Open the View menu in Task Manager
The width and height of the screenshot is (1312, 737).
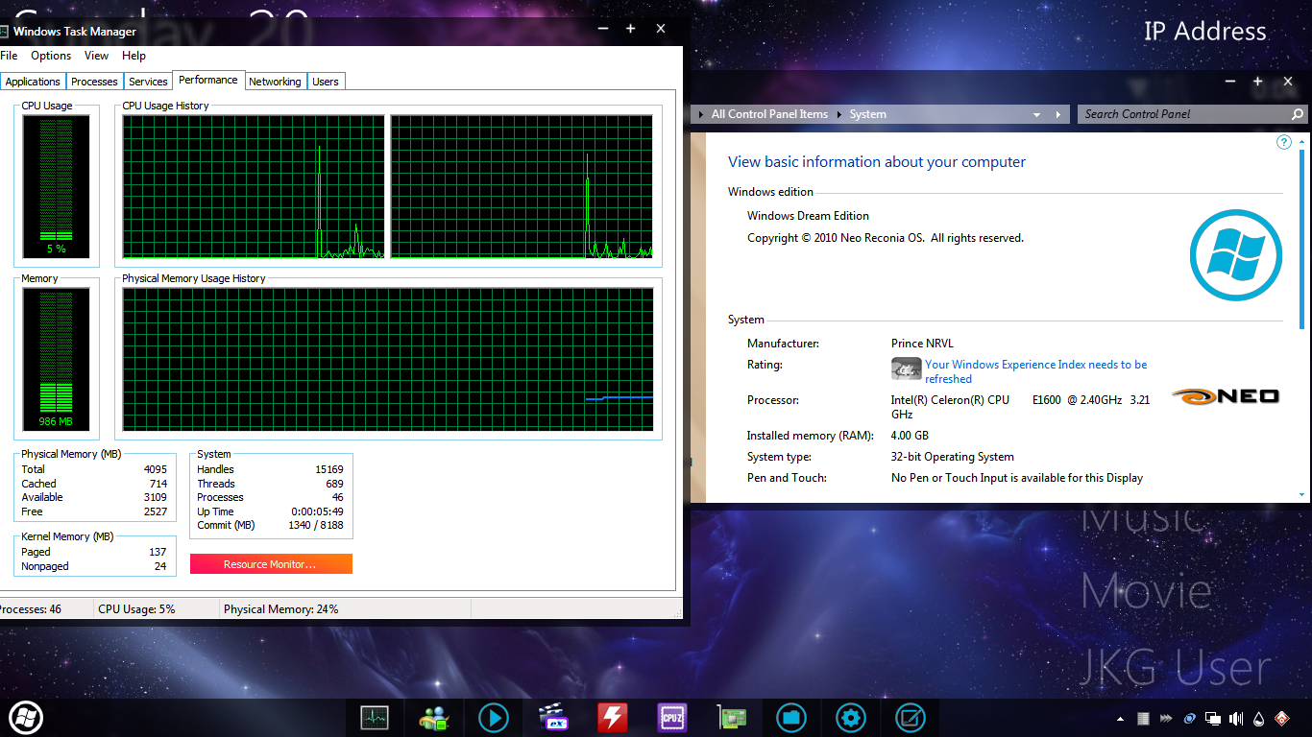tap(96, 56)
